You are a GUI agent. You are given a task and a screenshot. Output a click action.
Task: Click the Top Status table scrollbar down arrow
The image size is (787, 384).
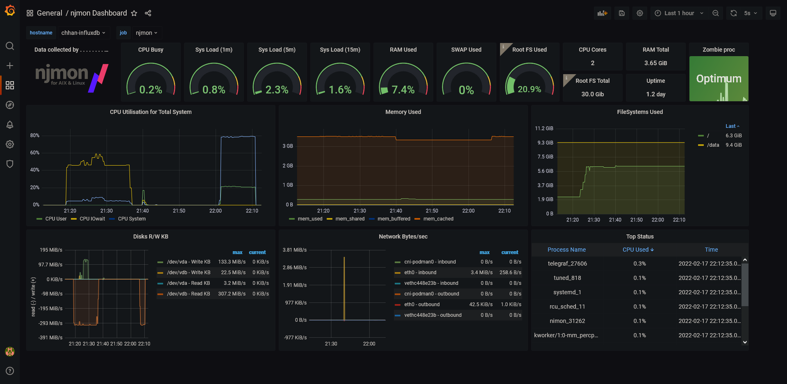(x=745, y=342)
